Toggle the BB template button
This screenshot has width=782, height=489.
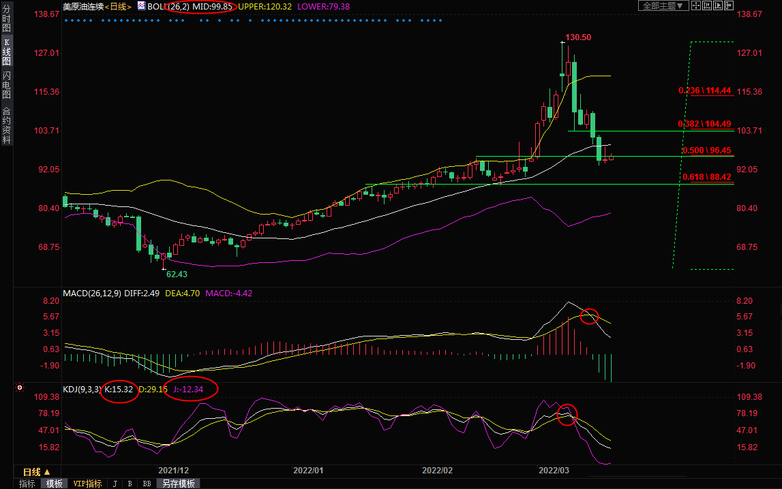click(x=146, y=484)
